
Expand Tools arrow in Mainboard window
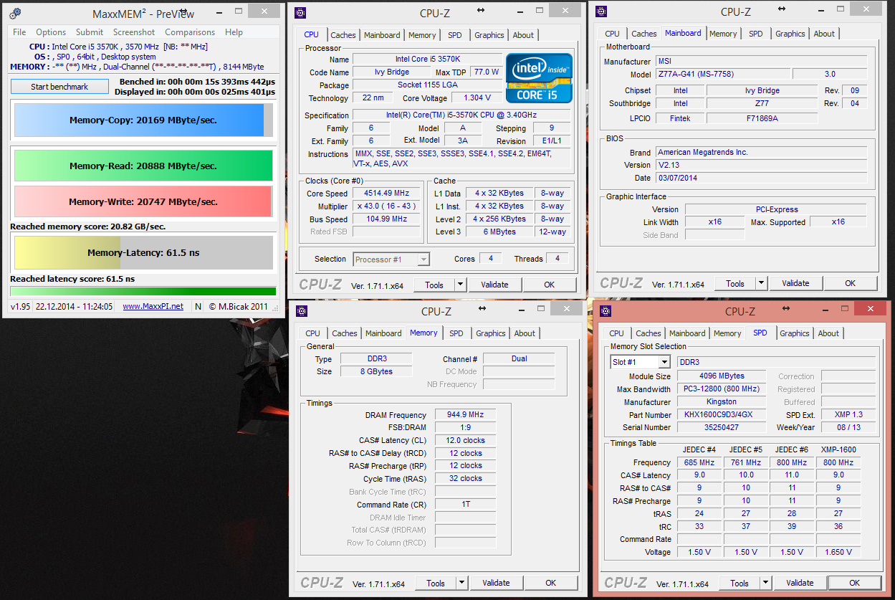coord(761,283)
